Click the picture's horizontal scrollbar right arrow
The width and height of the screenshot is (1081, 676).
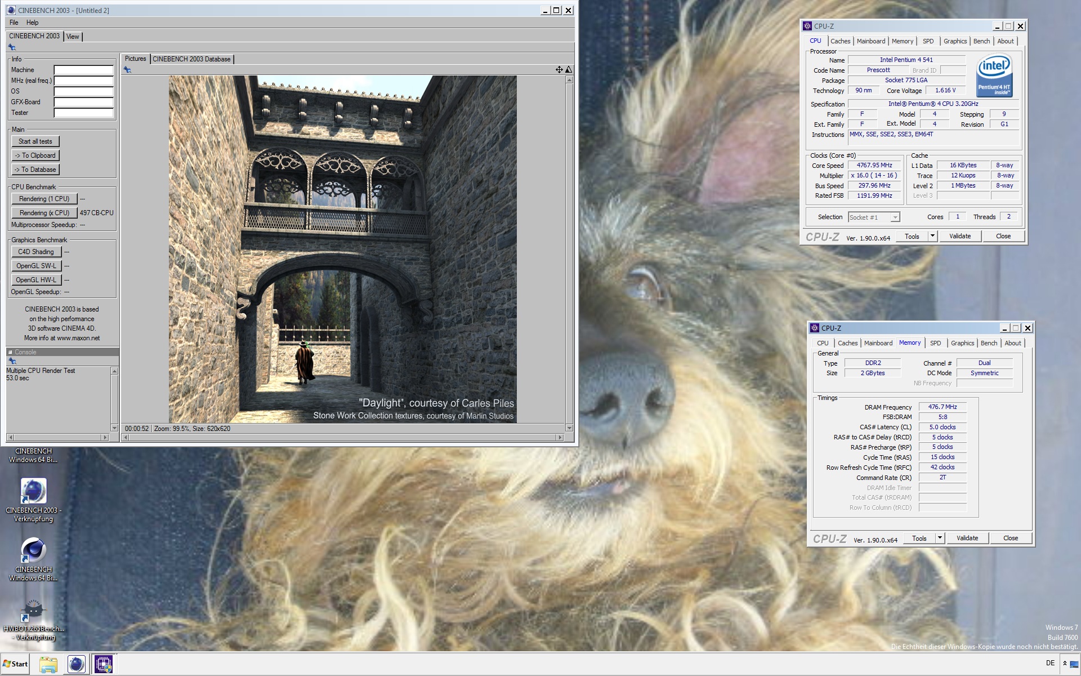pos(560,437)
